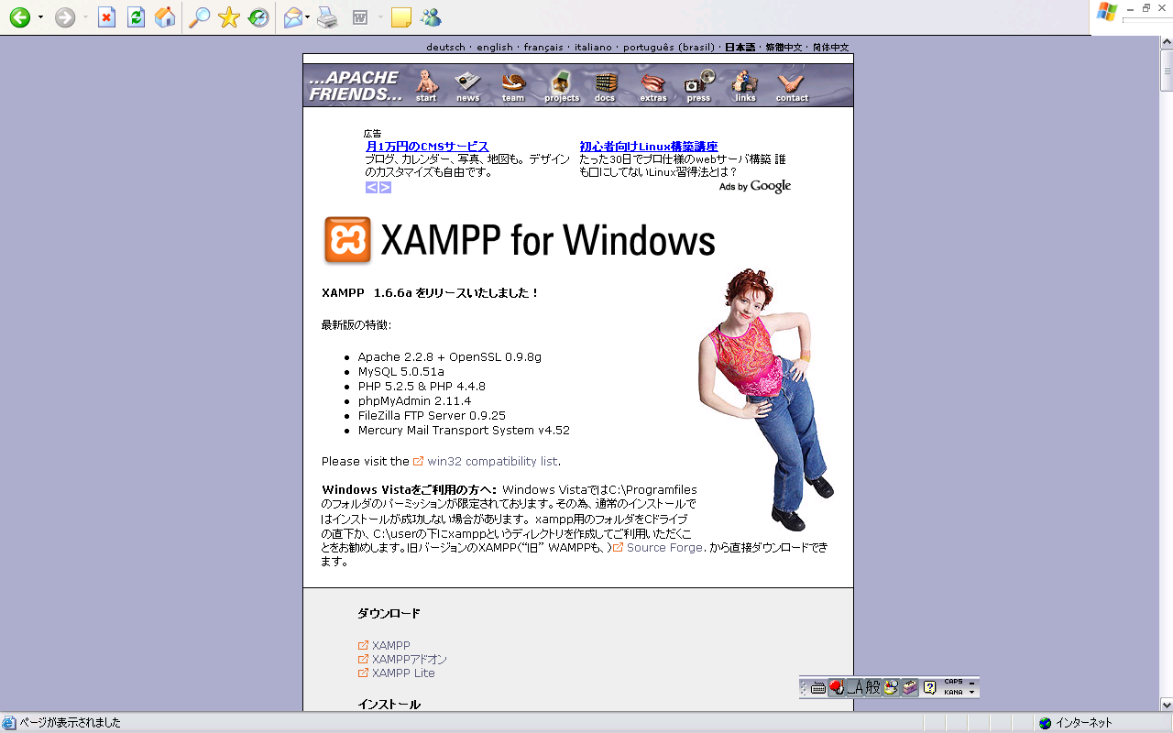Expand the Edit icon dropdown arrow

(379, 17)
